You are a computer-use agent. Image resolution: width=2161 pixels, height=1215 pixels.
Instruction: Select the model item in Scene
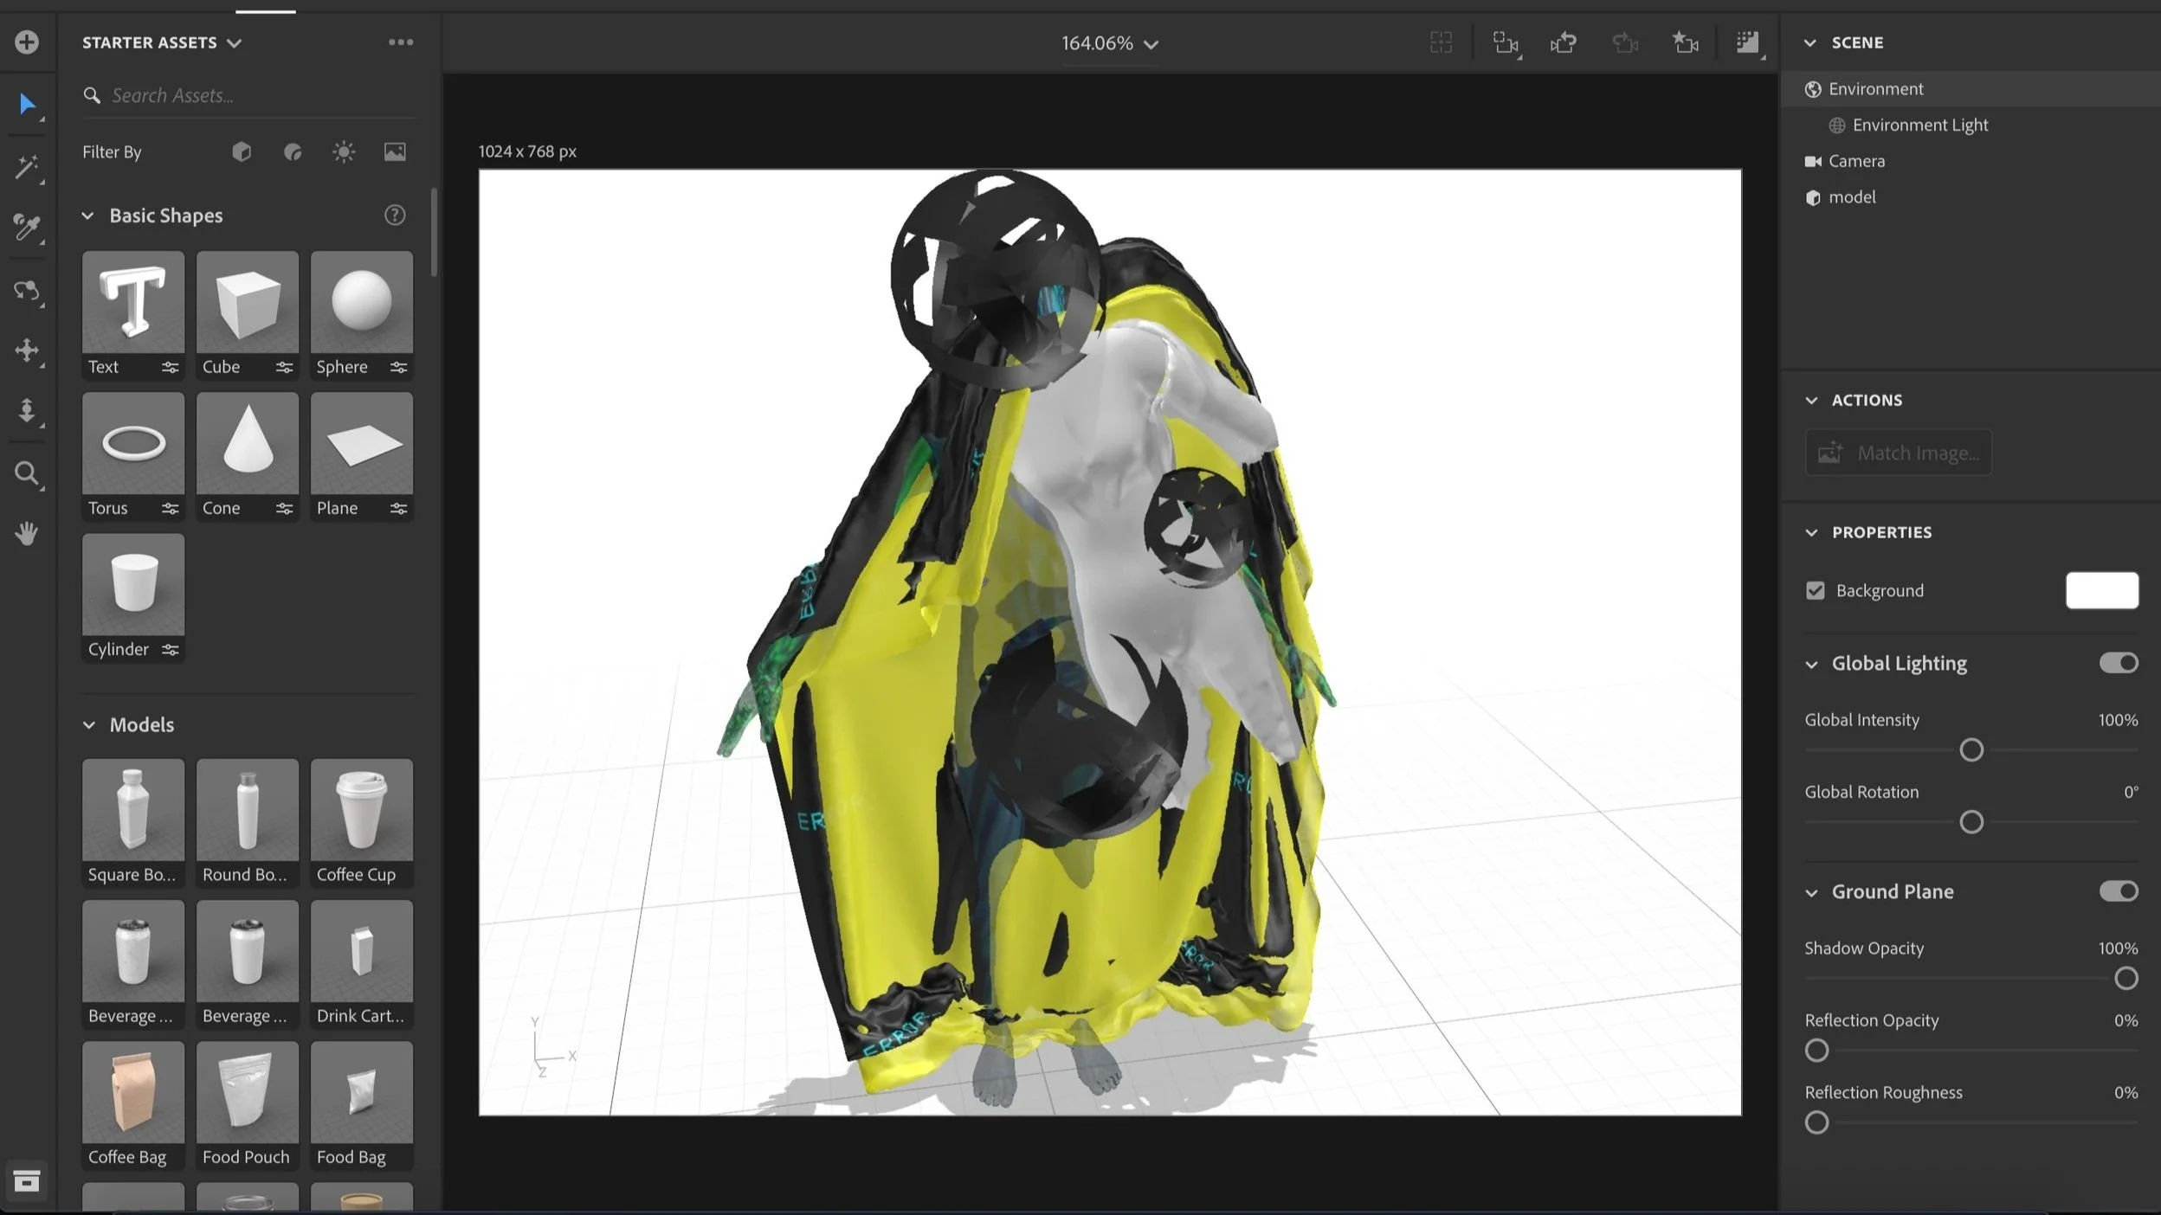[1851, 197]
